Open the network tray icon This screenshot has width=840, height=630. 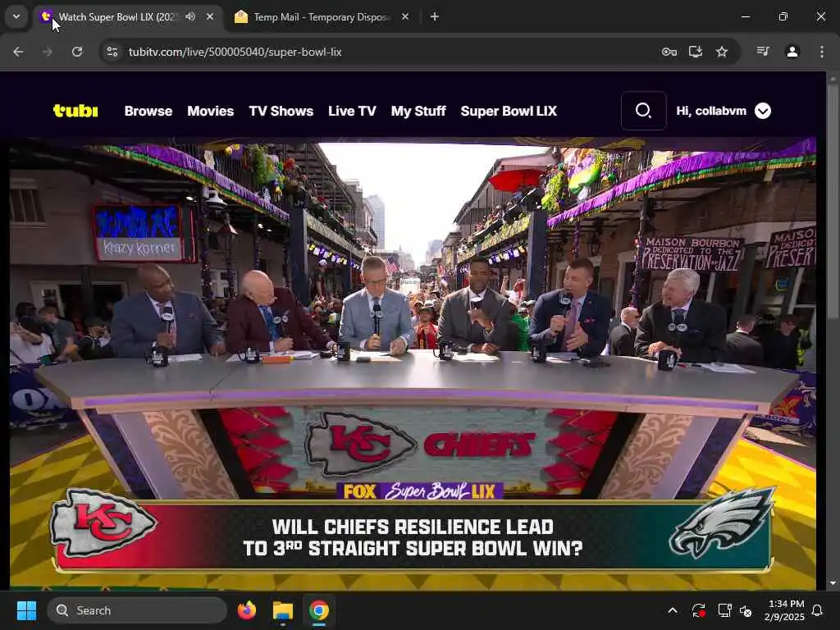tap(725, 610)
